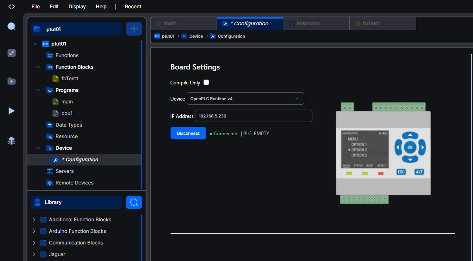The width and height of the screenshot is (473, 261).
Task: Click the download icon in left sidebar
Action: [x=12, y=81]
